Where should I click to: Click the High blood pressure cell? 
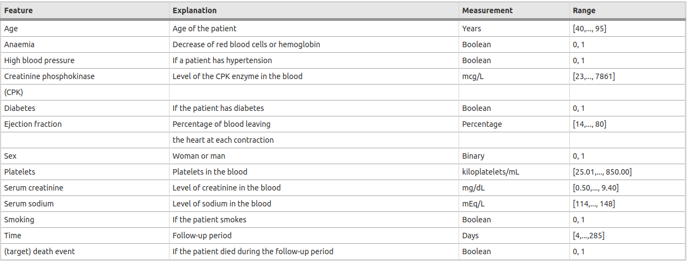(39, 60)
